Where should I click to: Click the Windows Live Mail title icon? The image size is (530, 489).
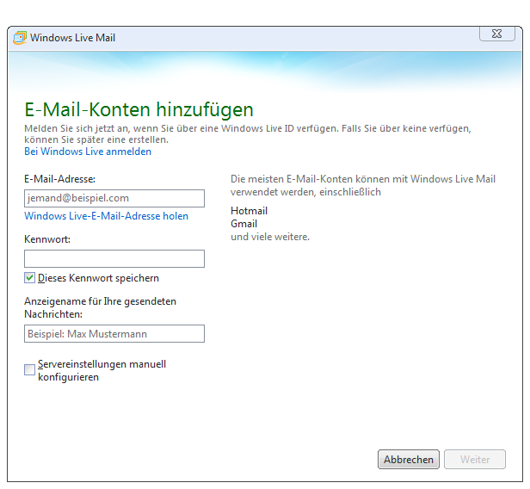click(x=20, y=38)
